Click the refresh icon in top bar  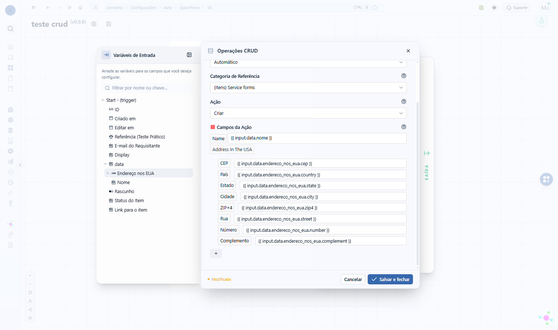coord(70,8)
